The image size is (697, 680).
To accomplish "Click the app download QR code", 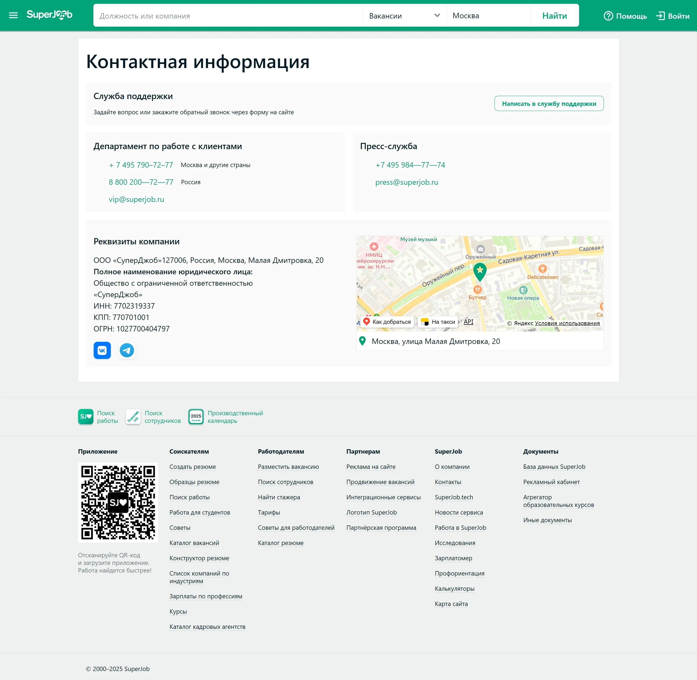I will point(118,503).
